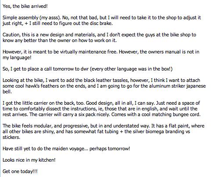Click the word 'stickers.' ending the paragraph
Screen dimensions: 211x177
11,137
